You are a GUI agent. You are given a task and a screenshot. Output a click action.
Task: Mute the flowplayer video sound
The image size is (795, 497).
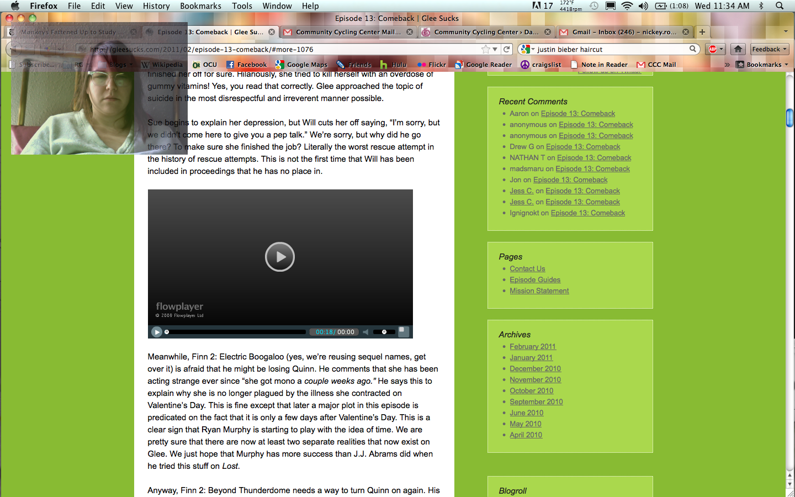coord(365,332)
